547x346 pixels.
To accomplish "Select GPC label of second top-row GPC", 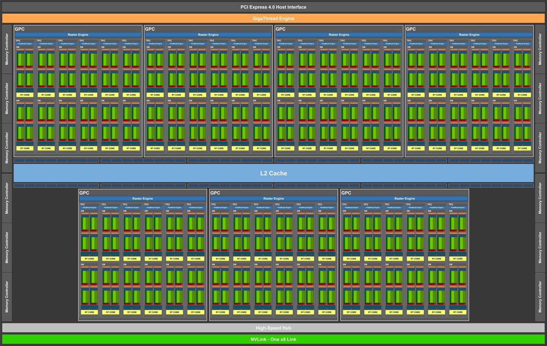I will (150, 29).
